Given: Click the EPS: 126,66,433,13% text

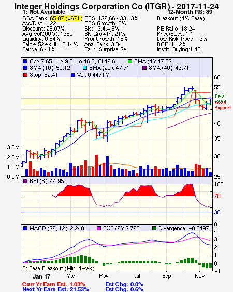Looking at the screenshot, I should coord(111,18).
